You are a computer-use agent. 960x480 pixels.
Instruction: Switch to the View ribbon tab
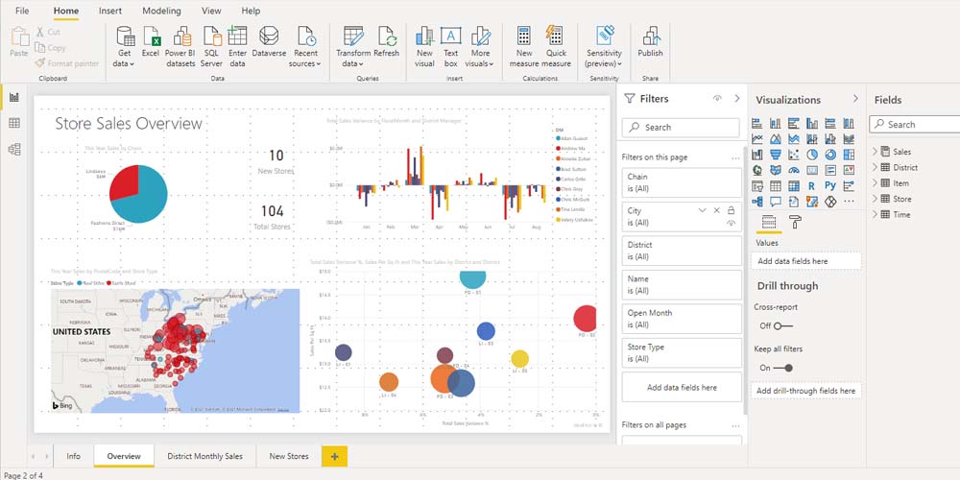tap(211, 11)
